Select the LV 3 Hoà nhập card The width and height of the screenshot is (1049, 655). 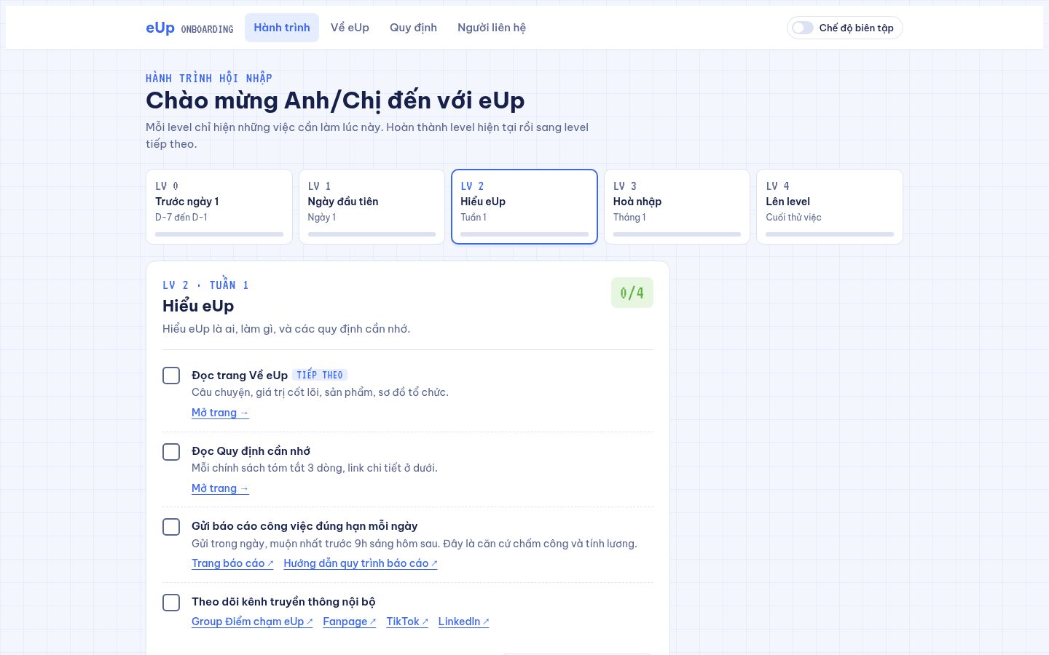pyautogui.click(x=677, y=207)
